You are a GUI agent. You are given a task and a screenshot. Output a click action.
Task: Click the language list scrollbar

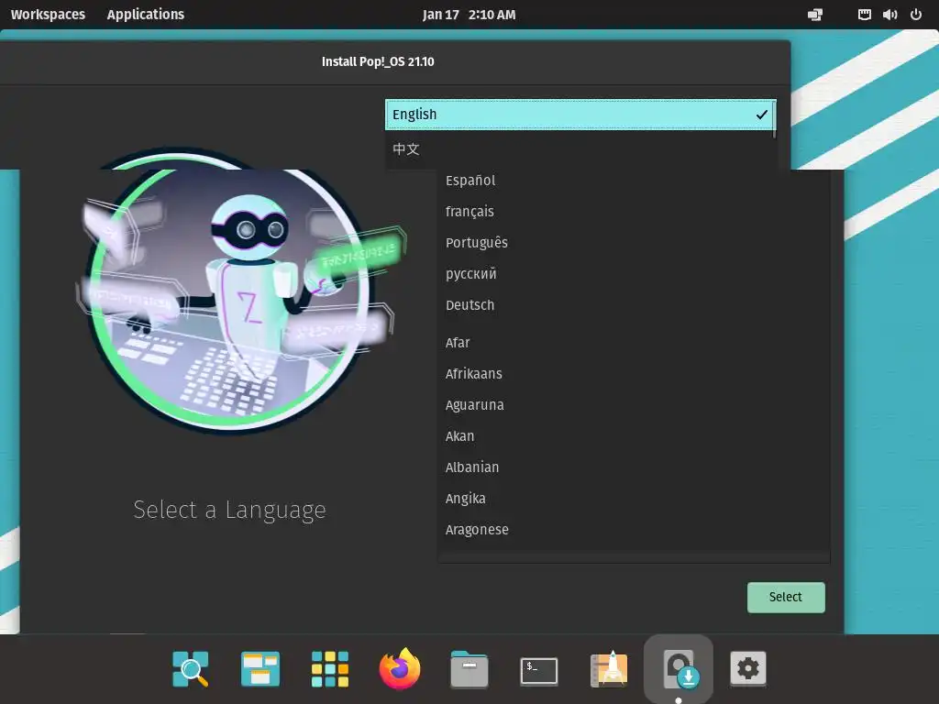click(774, 120)
